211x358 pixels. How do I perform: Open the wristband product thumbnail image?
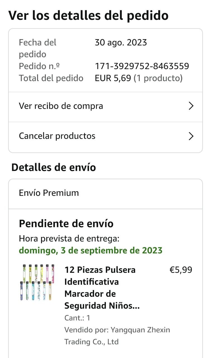point(37,282)
